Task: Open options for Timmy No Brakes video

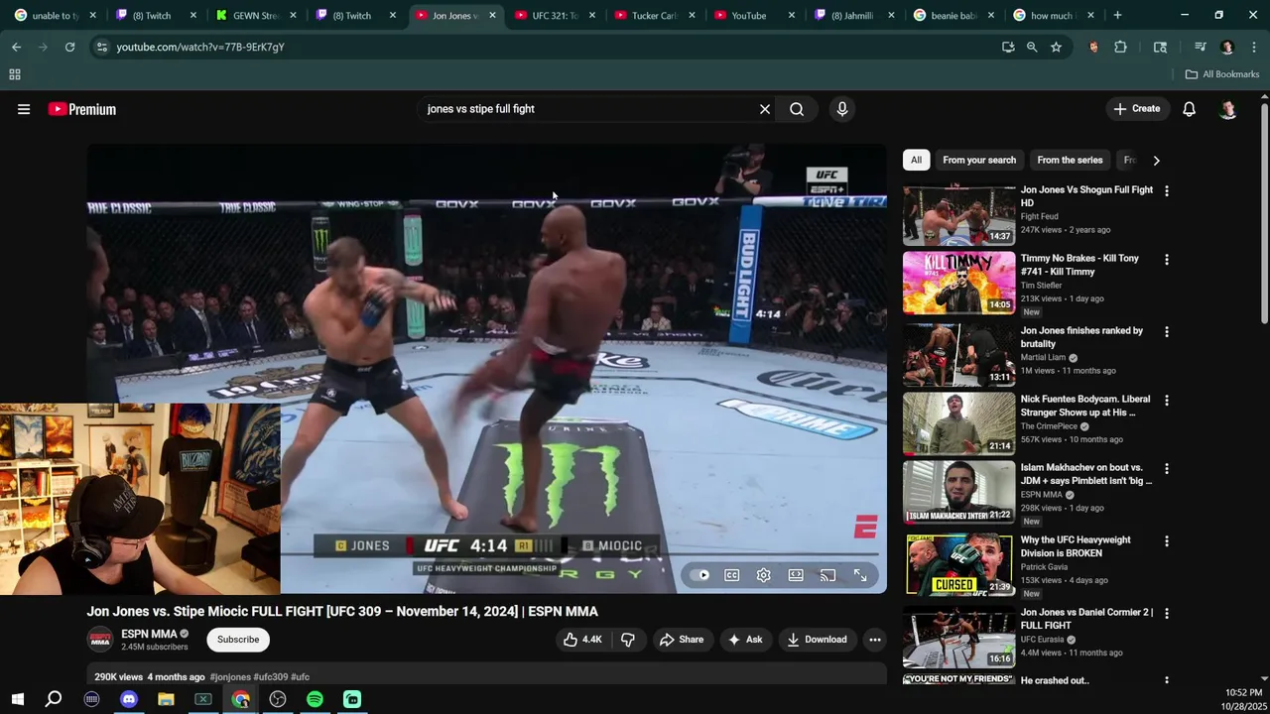Action: (x=1167, y=259)
